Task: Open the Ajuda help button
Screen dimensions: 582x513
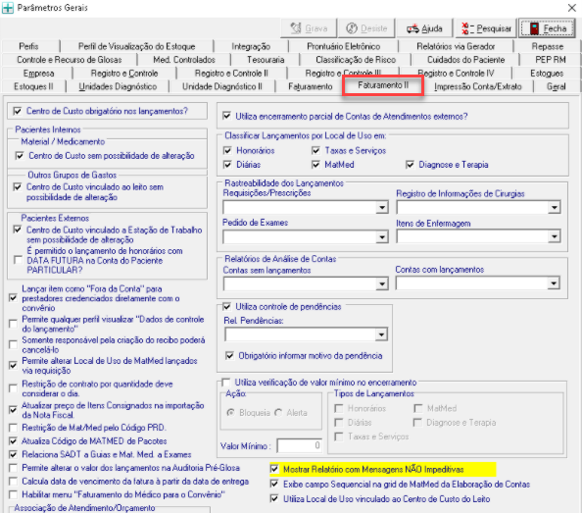Action: (424, 28)
